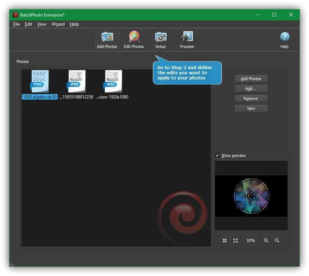Remove the selected photo
This screenshot has height=276, width=309.
(x=251, y=98)
